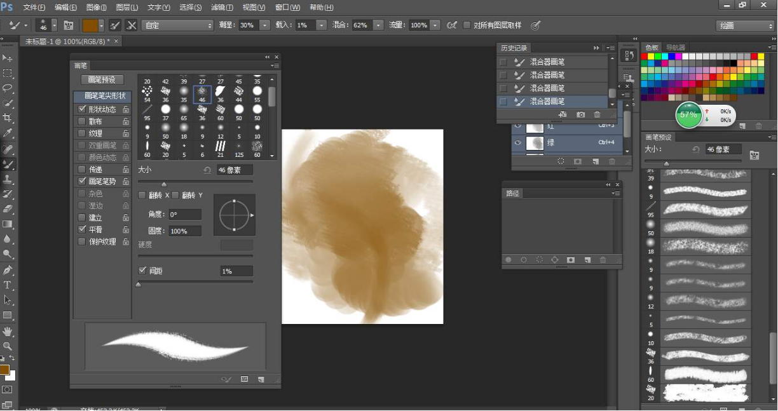Enable the airbrush icon in options bar
This screenshot has width=778, height=411.
point(452,25)
